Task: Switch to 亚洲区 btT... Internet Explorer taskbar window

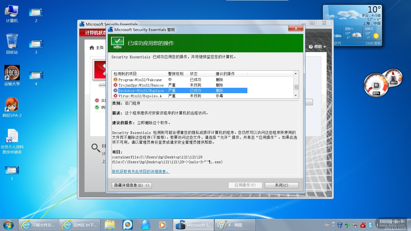Action: pyautogui.click(x=80, y=225)
